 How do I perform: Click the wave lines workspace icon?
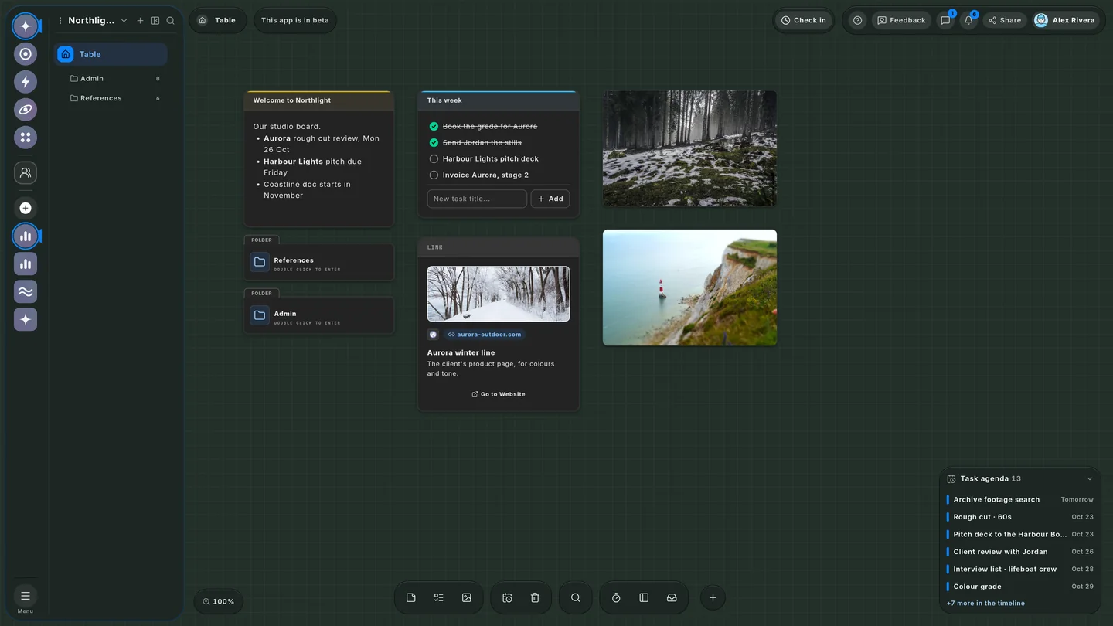click(26, 292)
